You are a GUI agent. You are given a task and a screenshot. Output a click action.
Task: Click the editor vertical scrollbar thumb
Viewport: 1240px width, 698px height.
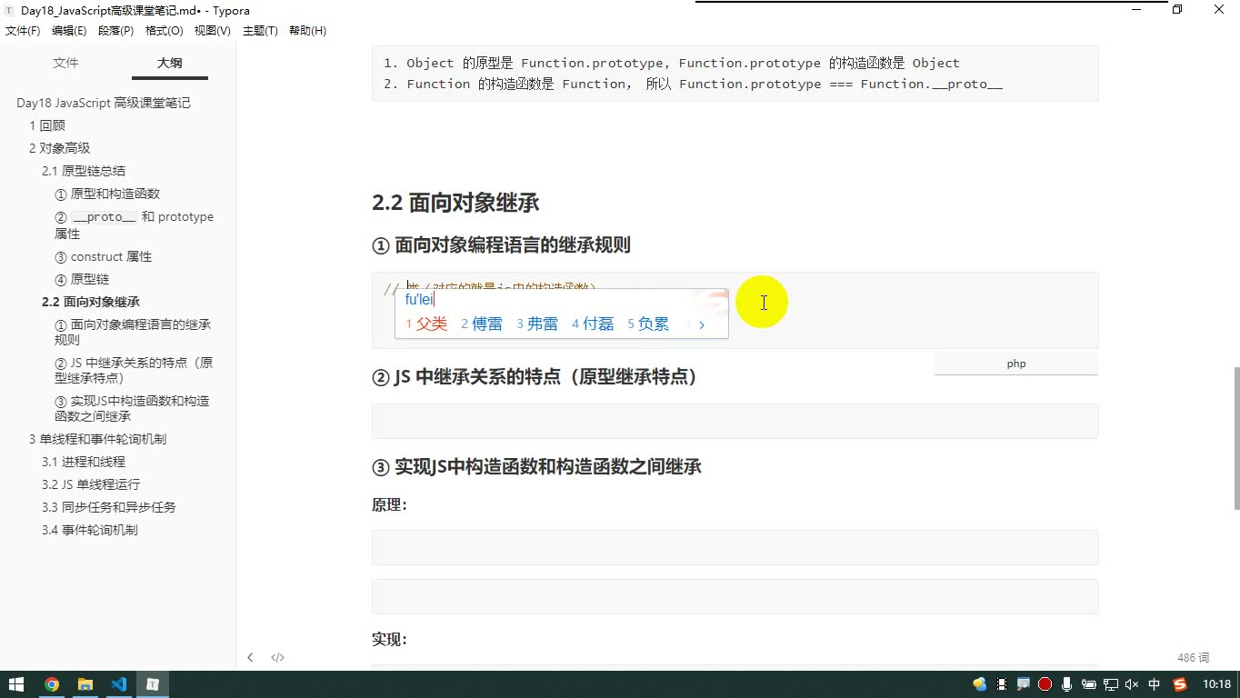[x=1236, y=438]
